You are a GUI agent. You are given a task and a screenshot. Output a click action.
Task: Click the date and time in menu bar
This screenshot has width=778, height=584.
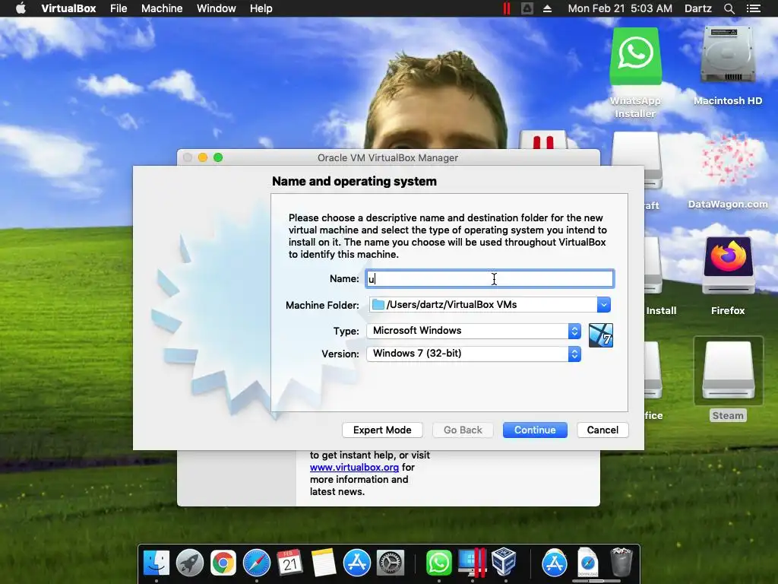click(620, 8)
